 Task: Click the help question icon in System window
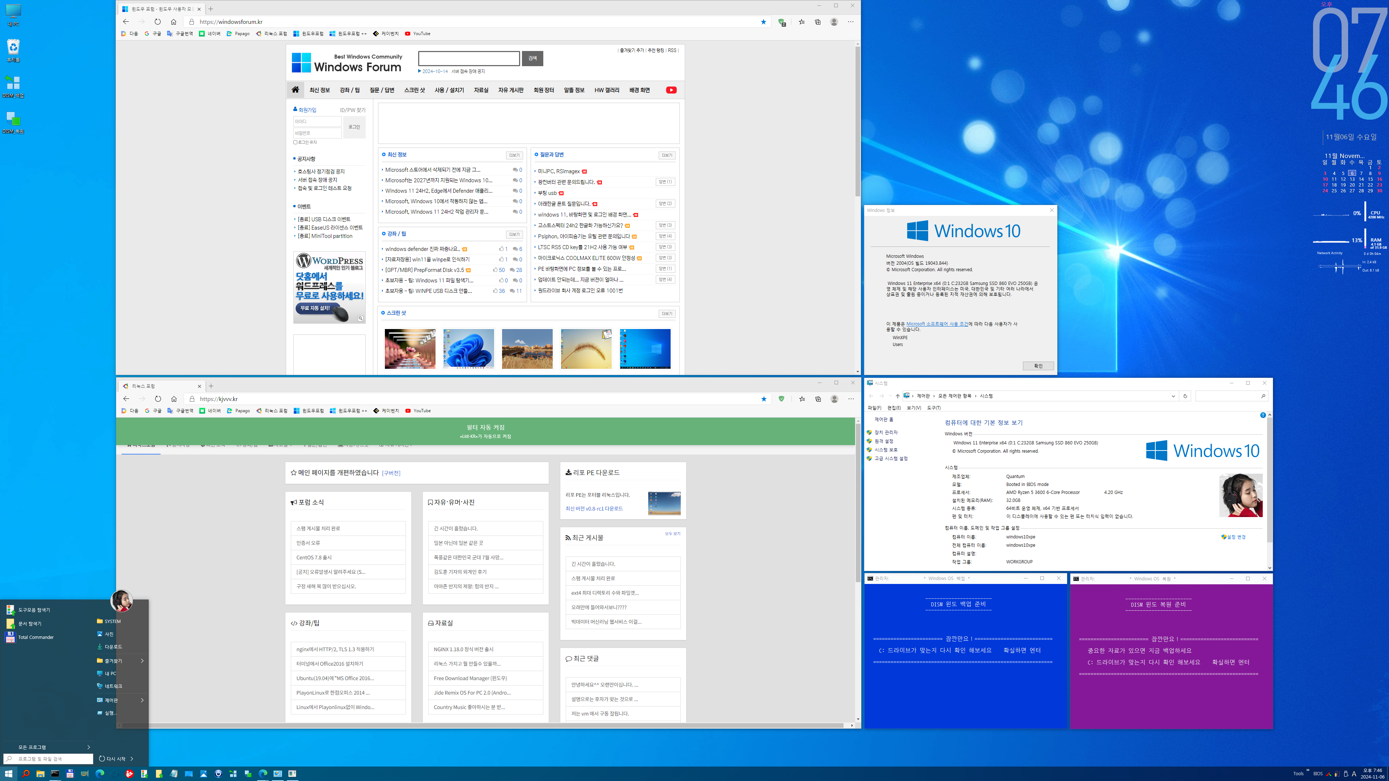(x=1263, y=415)
